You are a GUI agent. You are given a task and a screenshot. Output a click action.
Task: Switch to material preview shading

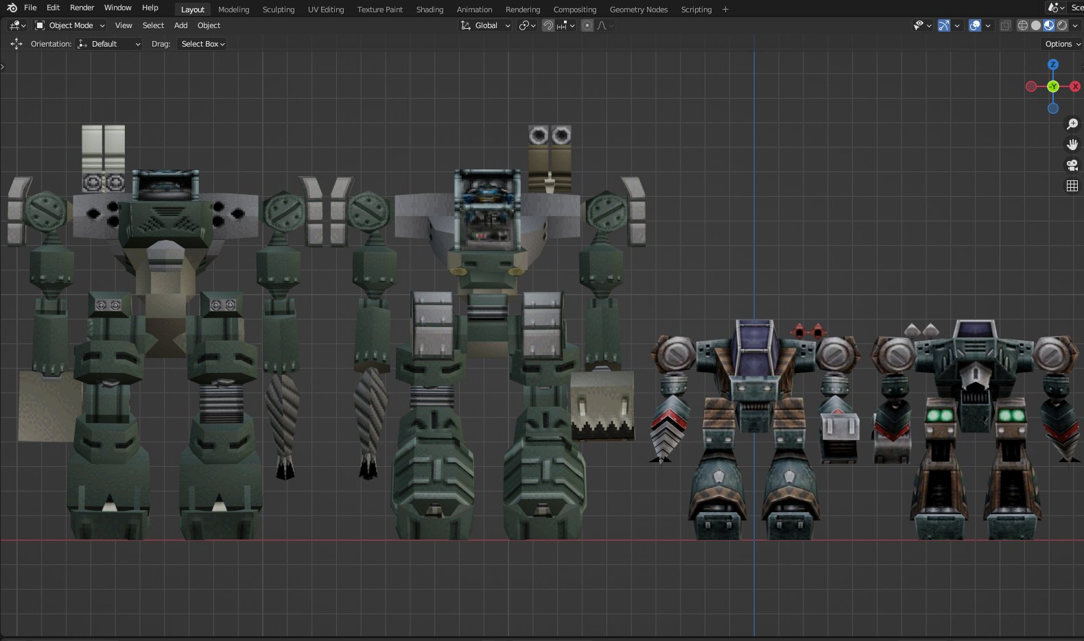pos(1049,25)
